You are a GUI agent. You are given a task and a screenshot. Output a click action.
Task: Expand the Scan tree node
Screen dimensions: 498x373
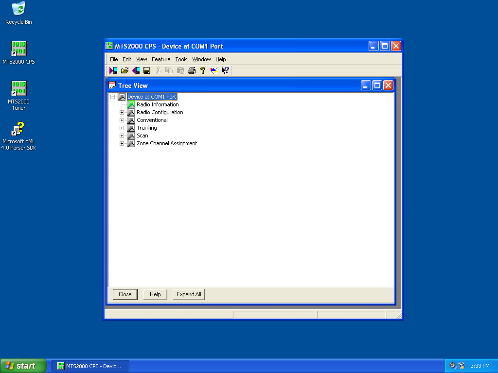click(x=122, y=136)
